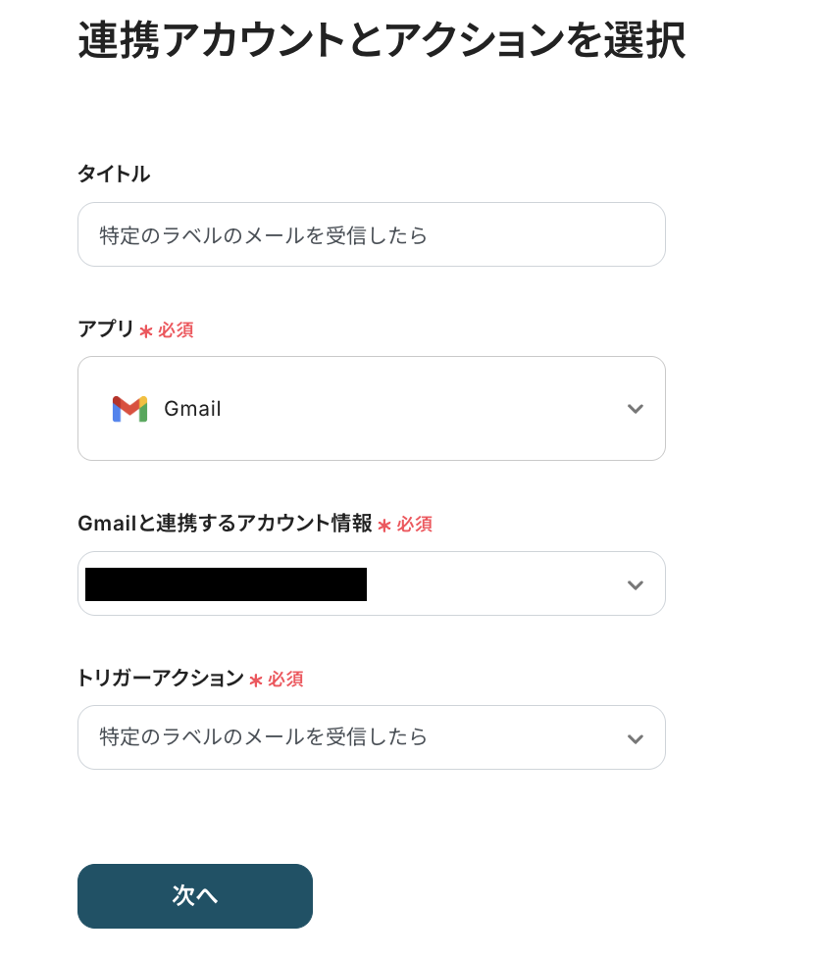Click the 必須 text next to アカウント情報
This screenshot has width=816, height=959.
415,525
